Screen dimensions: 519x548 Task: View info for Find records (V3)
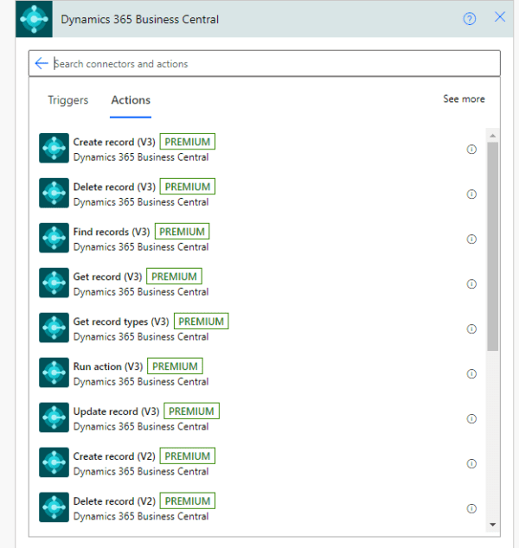[x=471, y=239]
